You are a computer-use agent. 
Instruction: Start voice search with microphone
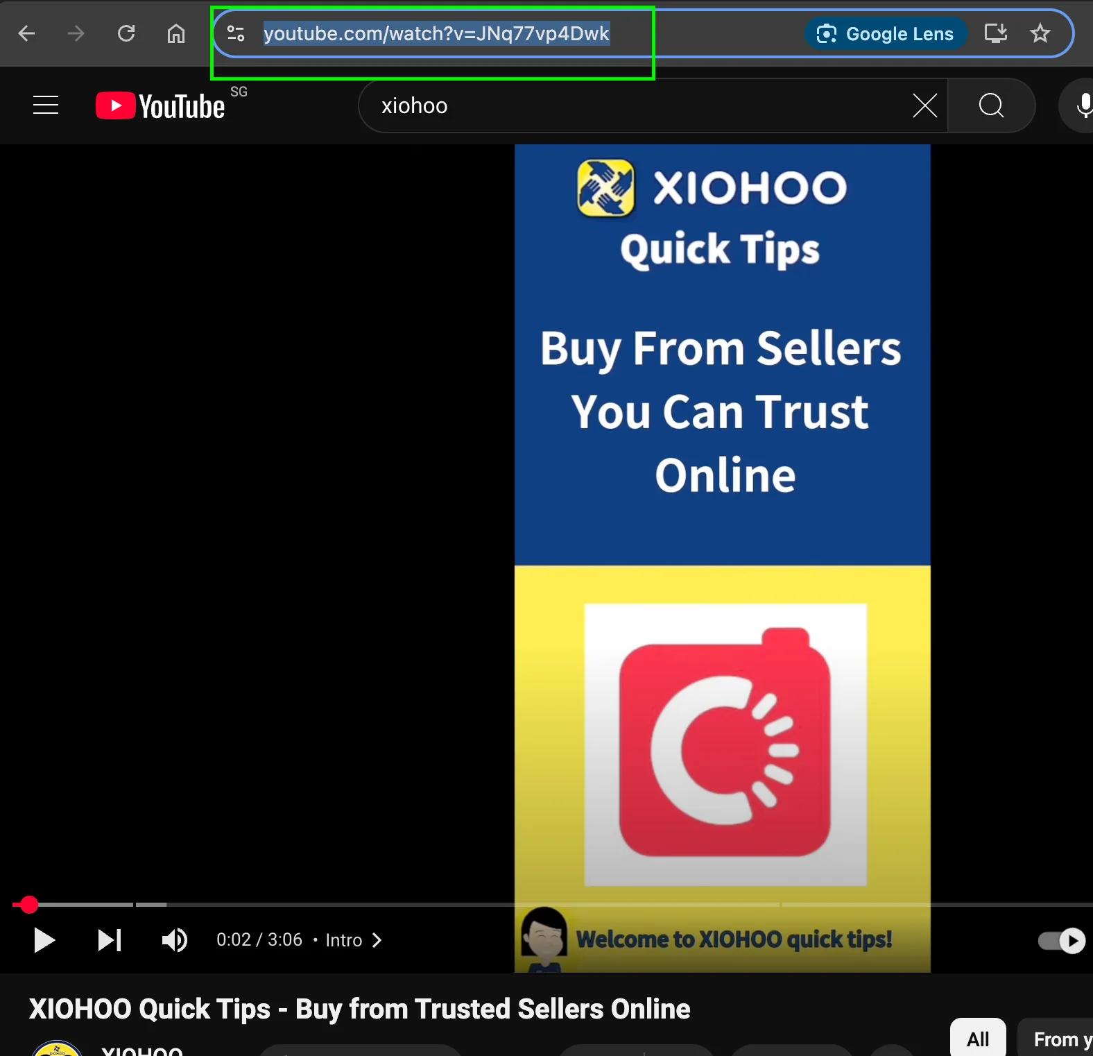pyautogui.click(x=1083, y=106)
